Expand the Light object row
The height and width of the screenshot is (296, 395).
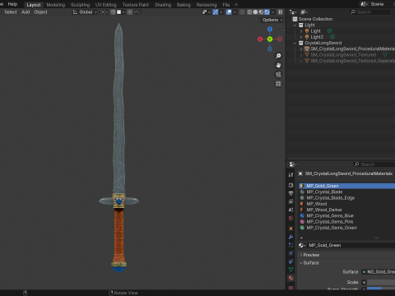pos(301,31)
